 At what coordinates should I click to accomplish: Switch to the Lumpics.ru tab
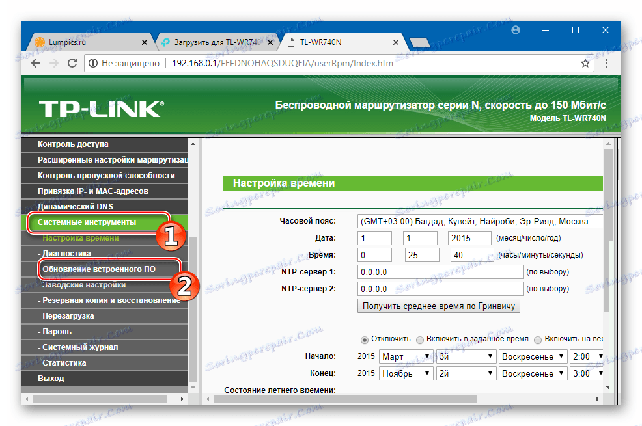point(90,42)
